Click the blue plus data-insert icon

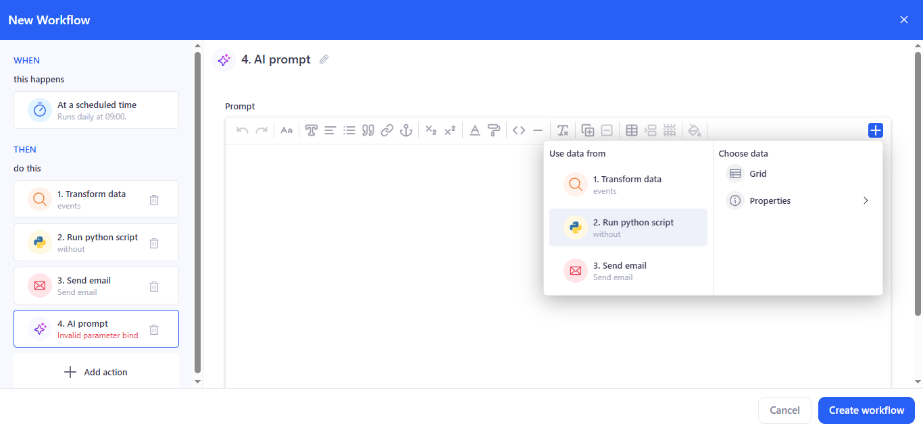click(875, 130)
